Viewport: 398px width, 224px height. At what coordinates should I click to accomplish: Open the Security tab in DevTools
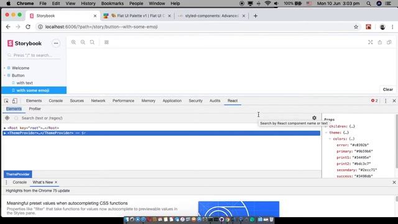(x=195, y=101)
